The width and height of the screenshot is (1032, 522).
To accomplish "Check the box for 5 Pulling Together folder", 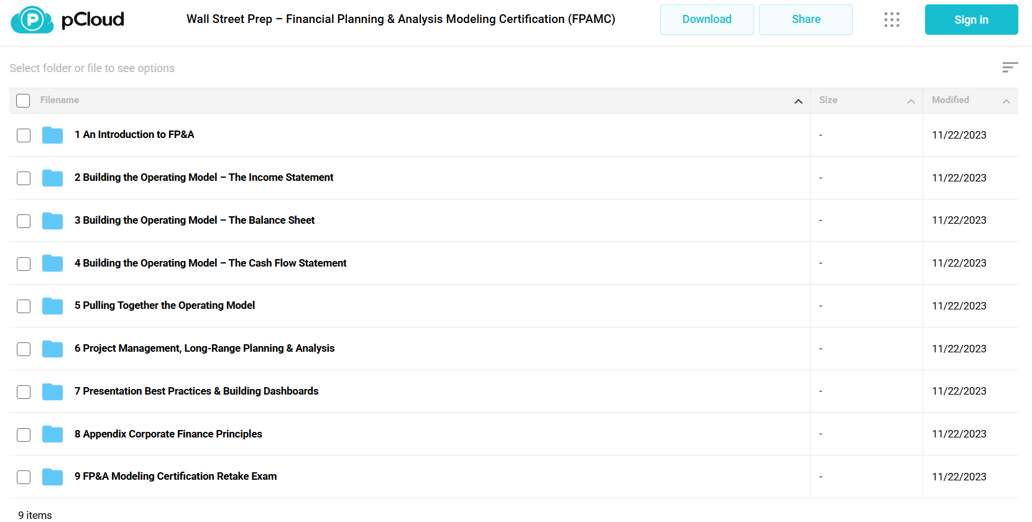I will click(x=24, y=306).
